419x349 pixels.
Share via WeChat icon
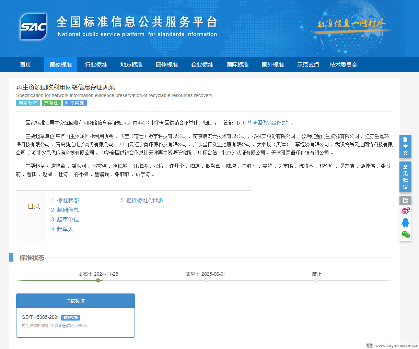(405, 234)
